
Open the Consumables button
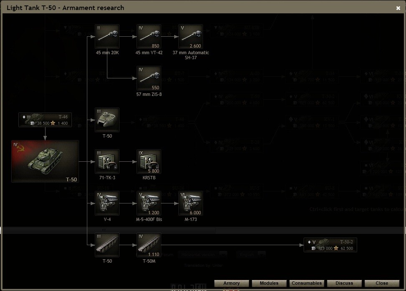pyautogui.click(x=307, y=283)
